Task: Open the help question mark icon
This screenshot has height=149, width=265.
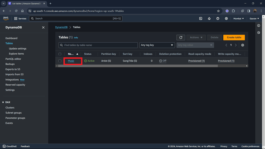Action: point(218,19)
